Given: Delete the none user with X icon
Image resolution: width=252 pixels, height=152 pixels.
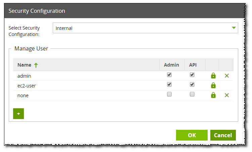Looking at the screenshot, I should [x=227, y=95].
